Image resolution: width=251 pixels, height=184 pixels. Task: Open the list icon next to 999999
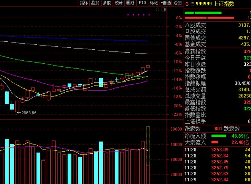coord(192,4)
